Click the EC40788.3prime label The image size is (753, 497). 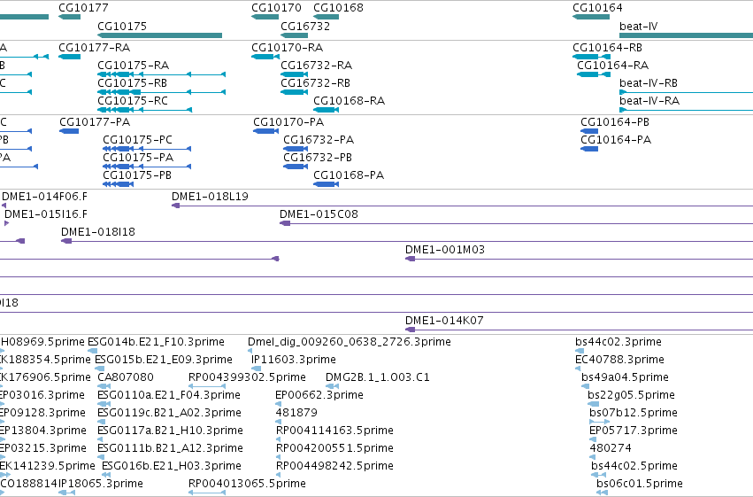620,360
